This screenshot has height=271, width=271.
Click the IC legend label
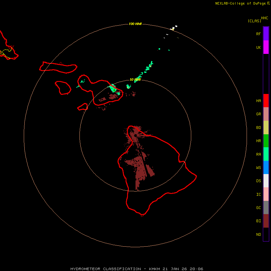[x=258, y=195]
